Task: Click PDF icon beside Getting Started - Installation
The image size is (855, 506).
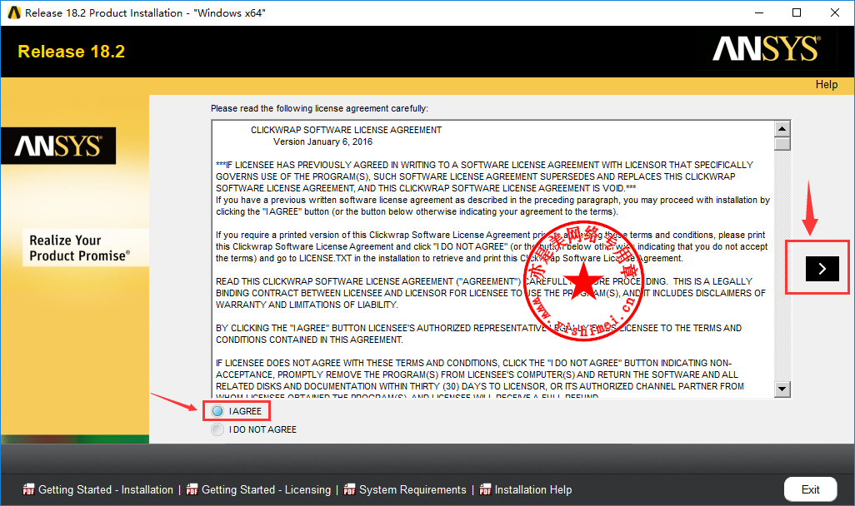Action: tap(28, 489)
